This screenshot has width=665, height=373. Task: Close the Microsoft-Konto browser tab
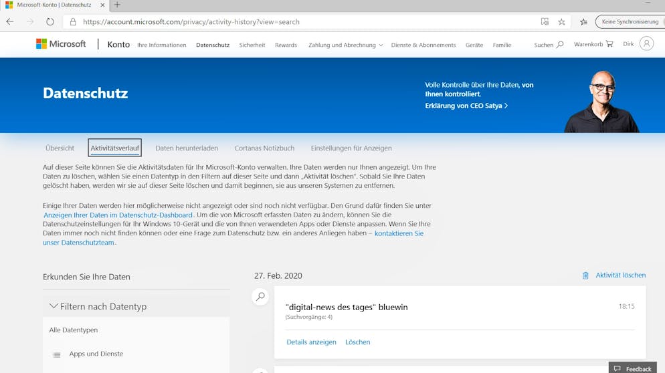click(x=102, y=5)
